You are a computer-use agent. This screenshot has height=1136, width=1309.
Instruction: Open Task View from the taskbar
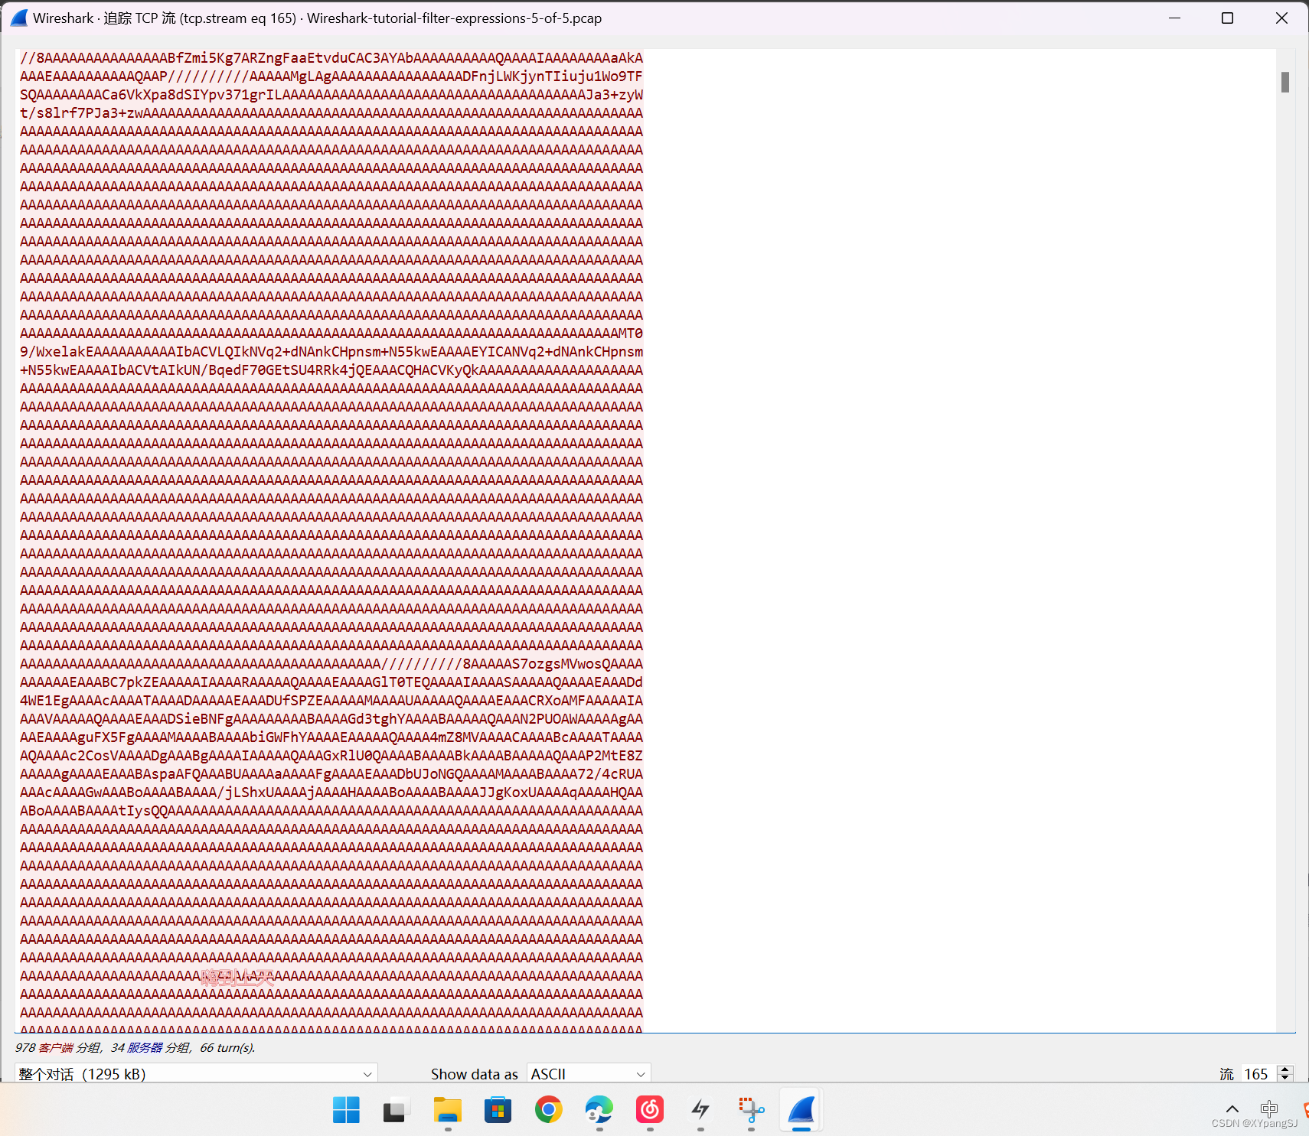coord(397,1109)
